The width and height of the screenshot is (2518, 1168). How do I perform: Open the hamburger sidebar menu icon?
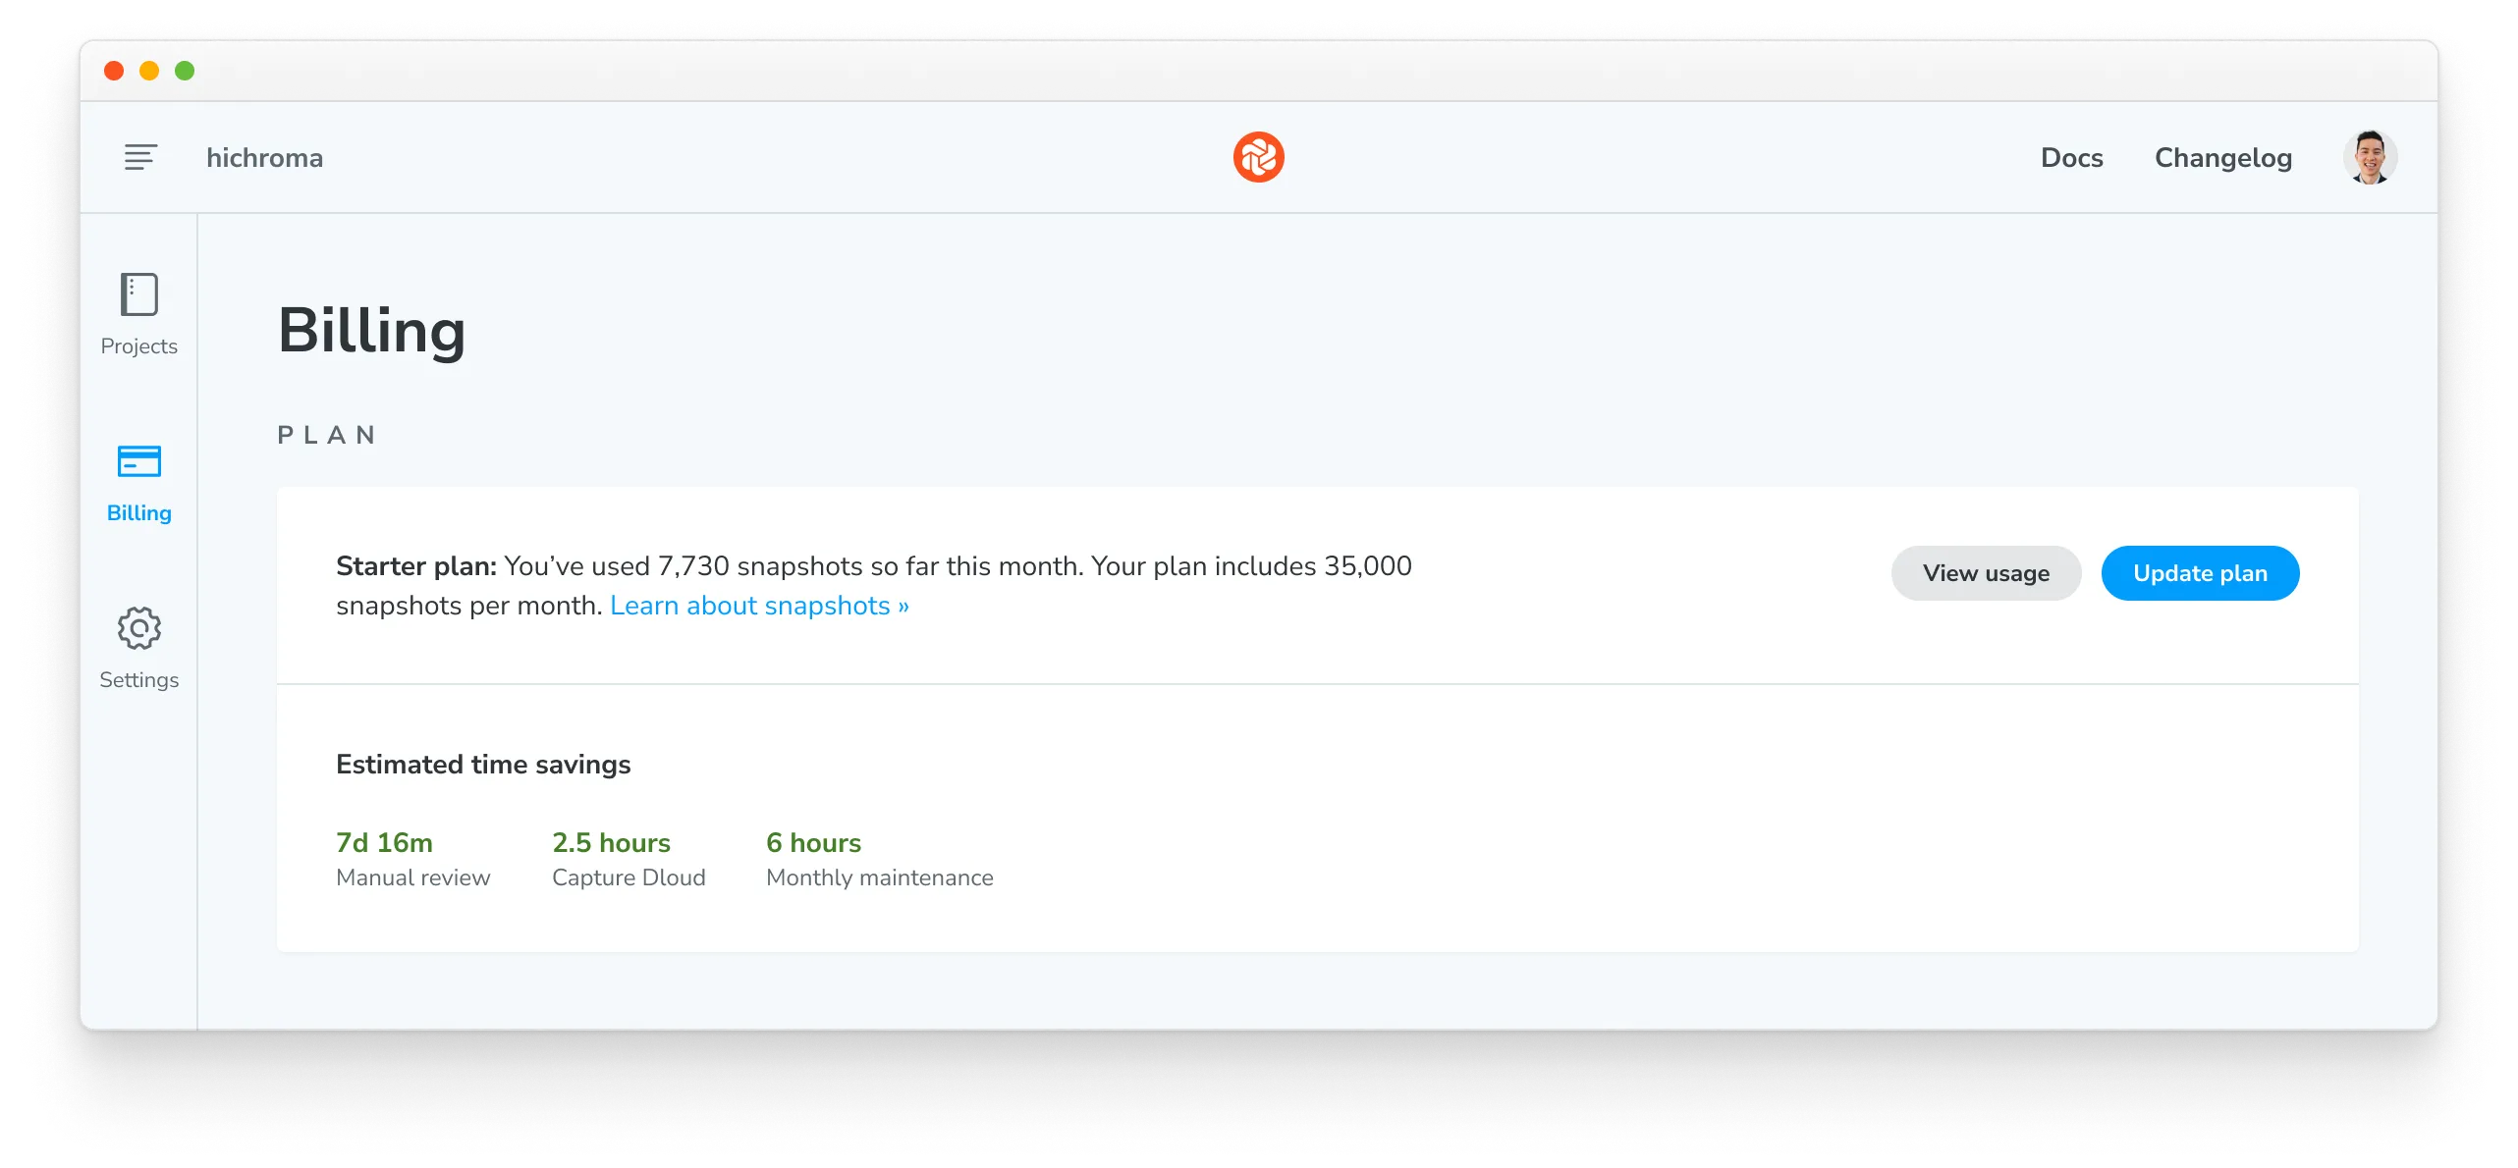pyautogui.click(x=140, y=157)
